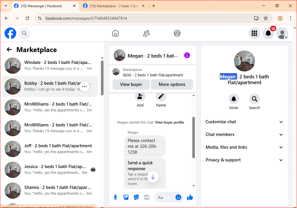Bookmark this page star icon
Image resolution: width=297 pixels, height=208 pixels.
266,18
